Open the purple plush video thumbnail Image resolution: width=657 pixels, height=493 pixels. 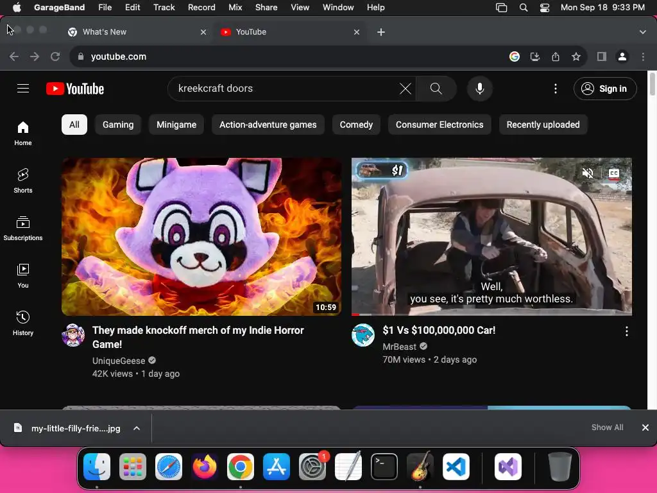[x=201, y=236]
